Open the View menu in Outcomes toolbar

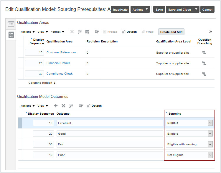[x=43, y=106]
